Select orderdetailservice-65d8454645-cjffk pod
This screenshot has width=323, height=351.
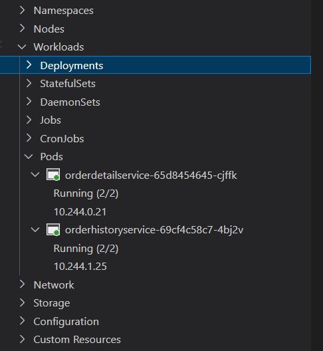pos(151,175)
